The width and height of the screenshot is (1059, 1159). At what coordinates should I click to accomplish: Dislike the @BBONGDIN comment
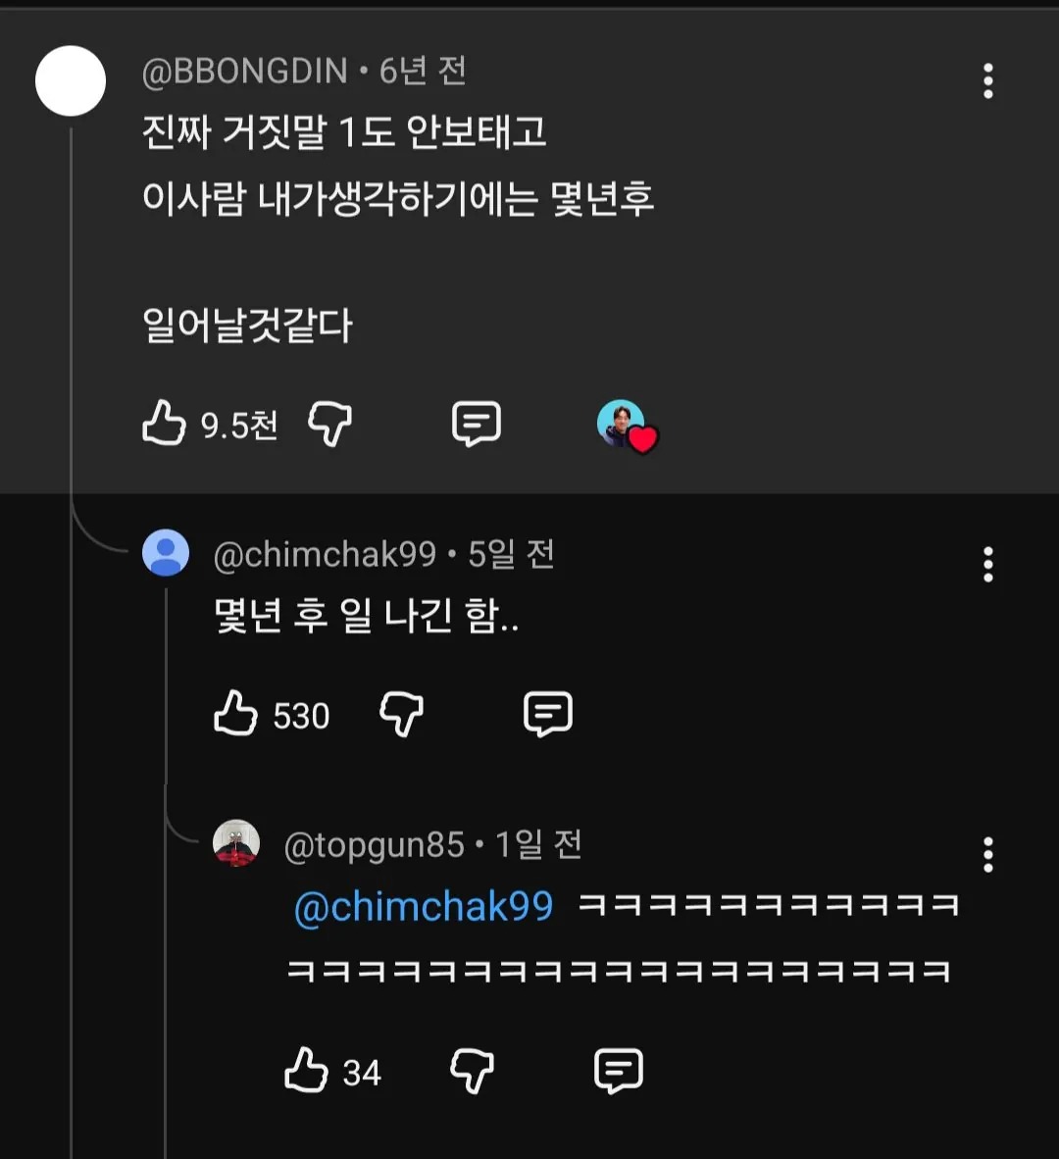[x=329, y=424]
